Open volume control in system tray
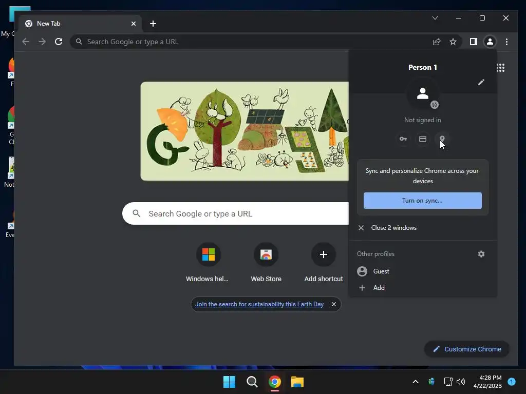The width and height of the screenshot is (526, 394). pos(461,382)
